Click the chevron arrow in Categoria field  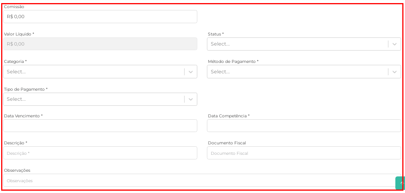191,71
